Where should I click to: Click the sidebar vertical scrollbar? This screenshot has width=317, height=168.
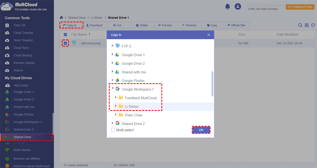coord(53,124)
